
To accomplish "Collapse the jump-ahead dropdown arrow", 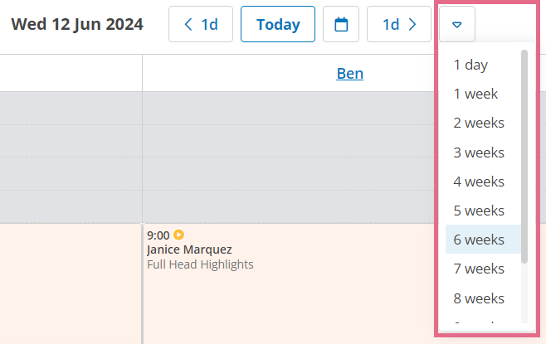I will click(457, 24).
